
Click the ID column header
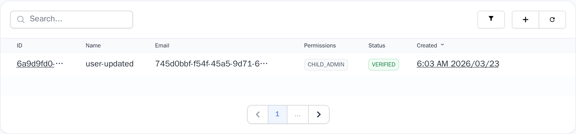(20, 45)
